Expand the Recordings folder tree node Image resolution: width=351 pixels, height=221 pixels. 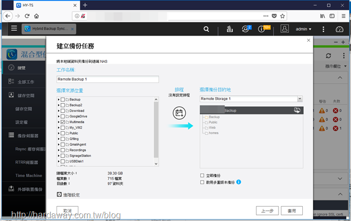pyautogui.click(x=59, y=150)
